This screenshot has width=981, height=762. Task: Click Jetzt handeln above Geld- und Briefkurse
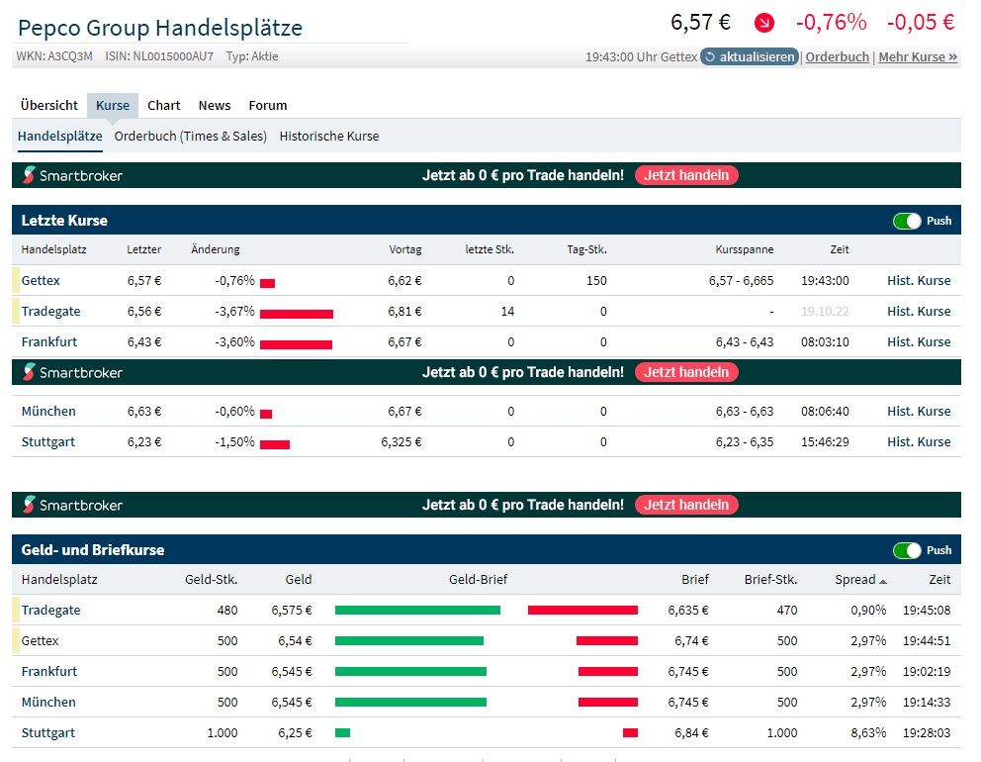pyautogui.click(x=686, y=505)
